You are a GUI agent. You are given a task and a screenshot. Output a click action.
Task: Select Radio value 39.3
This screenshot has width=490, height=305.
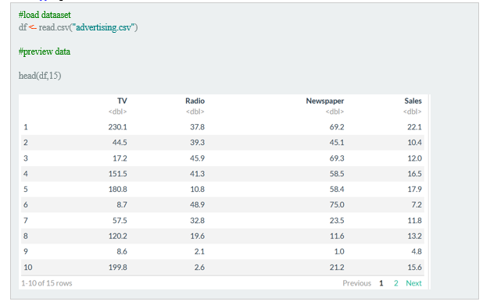[197, 143]
